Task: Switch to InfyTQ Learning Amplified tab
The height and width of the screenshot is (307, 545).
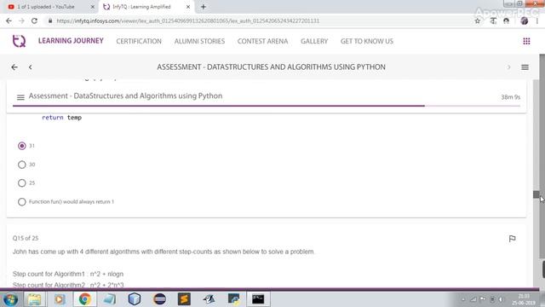Action: coord(146,7)
